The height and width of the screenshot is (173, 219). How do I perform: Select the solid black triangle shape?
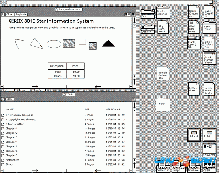point(108,43)
